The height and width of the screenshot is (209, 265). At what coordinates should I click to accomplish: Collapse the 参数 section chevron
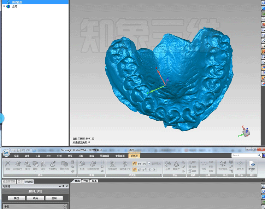pyautogui.click(x=65, y=207)
